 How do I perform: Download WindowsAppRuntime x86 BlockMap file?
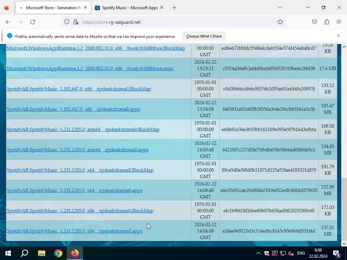click(x=96, y=48)
